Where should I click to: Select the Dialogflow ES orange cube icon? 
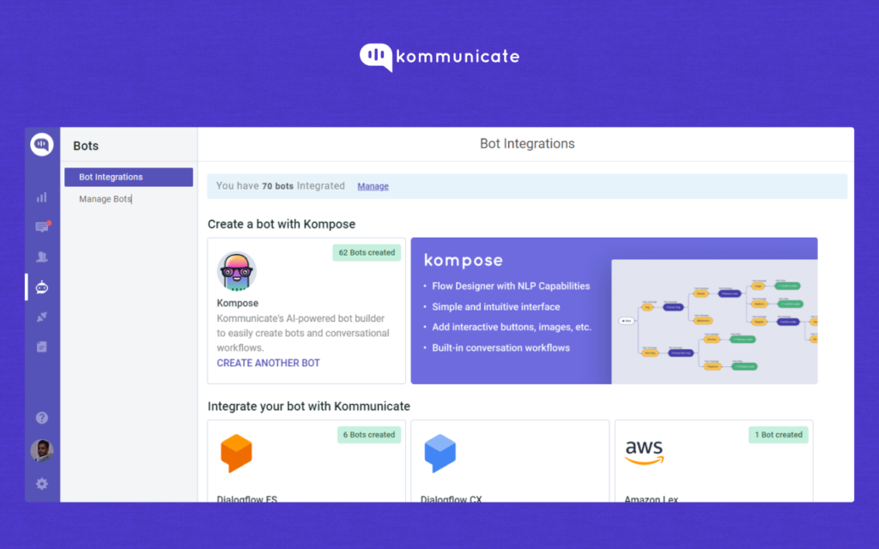236,454
